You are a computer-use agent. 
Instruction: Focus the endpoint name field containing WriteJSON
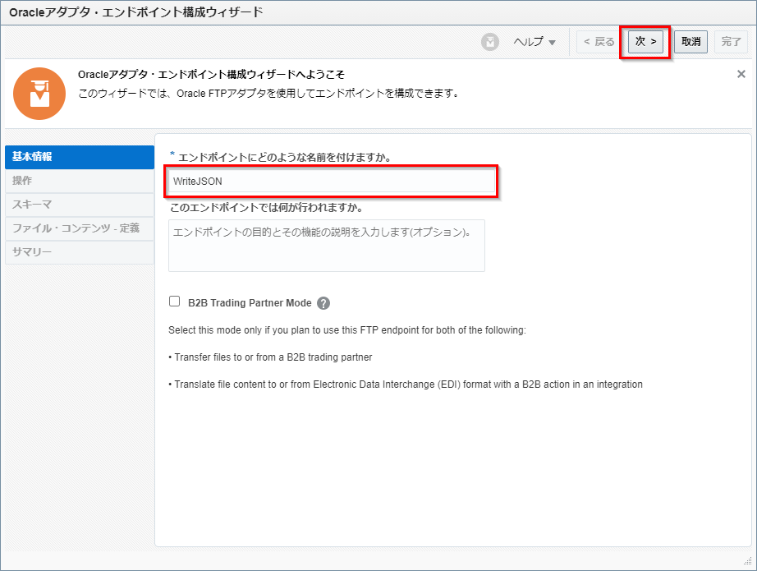pyautogui.click(x=333, y=182)
